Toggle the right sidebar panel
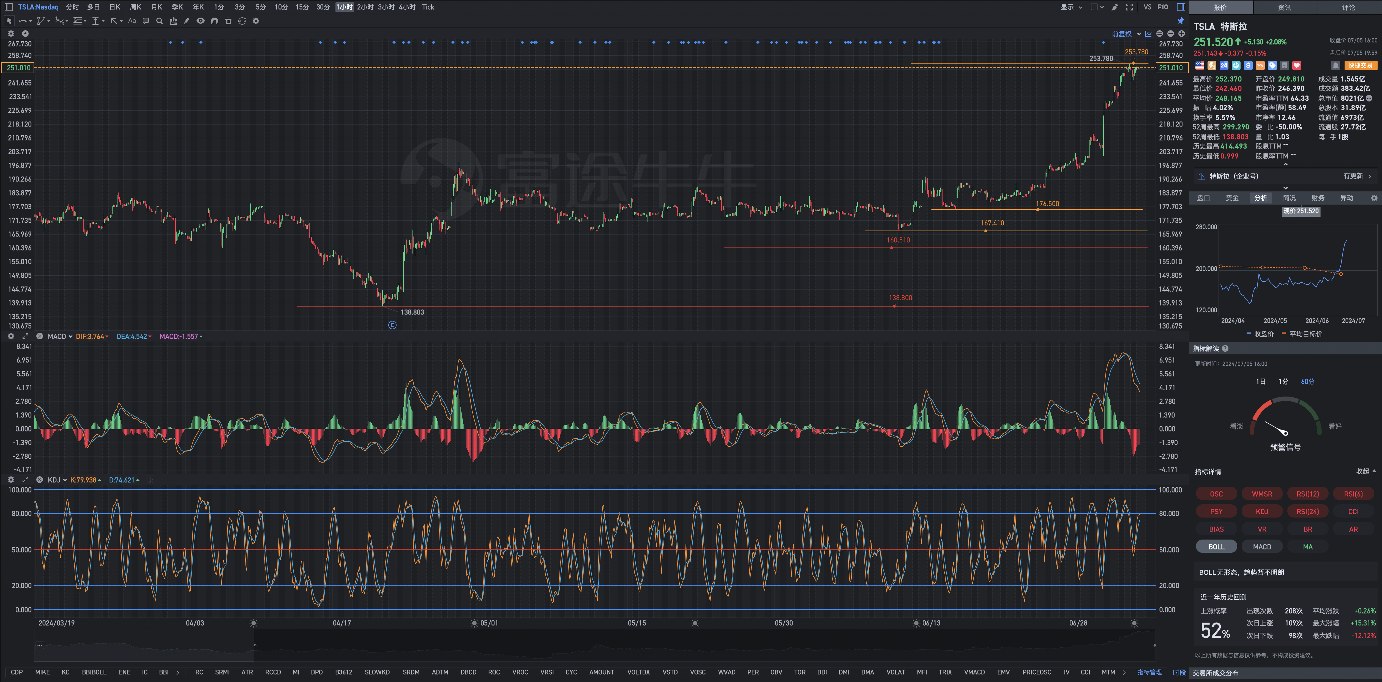Image resolution: width=1382 pixels, height=682 pixels. tap(1181, 7)
